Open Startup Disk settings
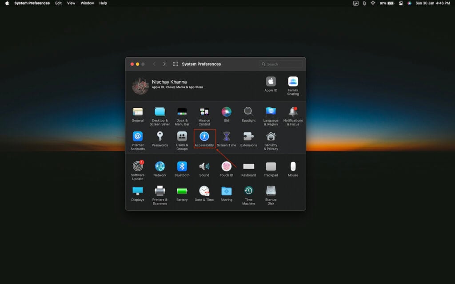 tap(271, 196)
